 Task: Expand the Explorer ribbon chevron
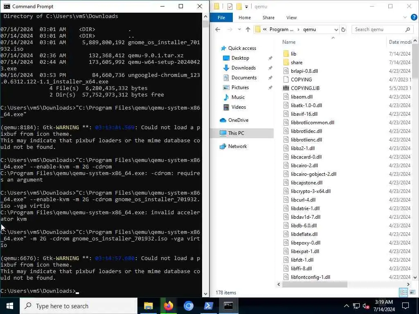coord(405,17)
